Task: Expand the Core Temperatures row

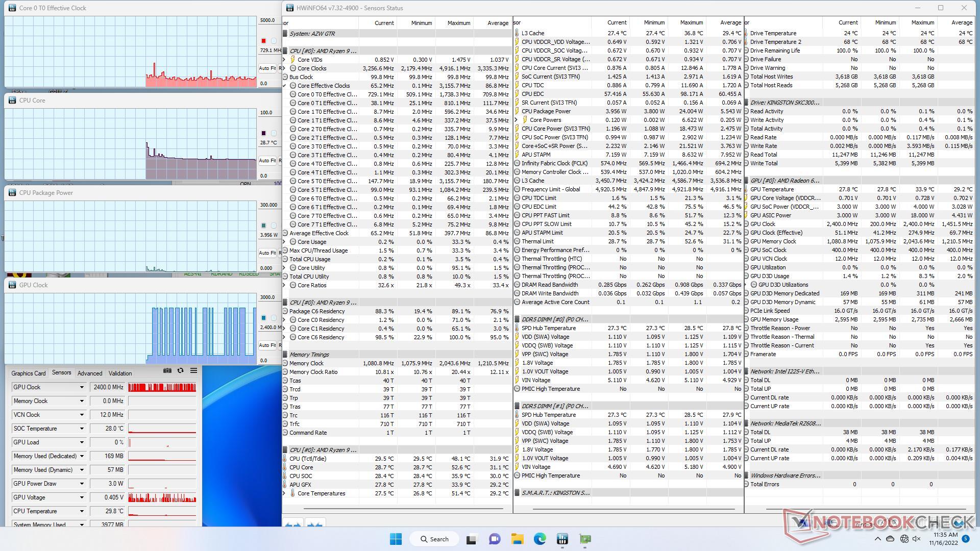Action: click(x=285, y=493)
